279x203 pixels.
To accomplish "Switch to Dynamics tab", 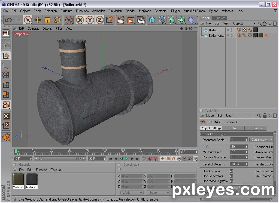I will tap(256, 128).
